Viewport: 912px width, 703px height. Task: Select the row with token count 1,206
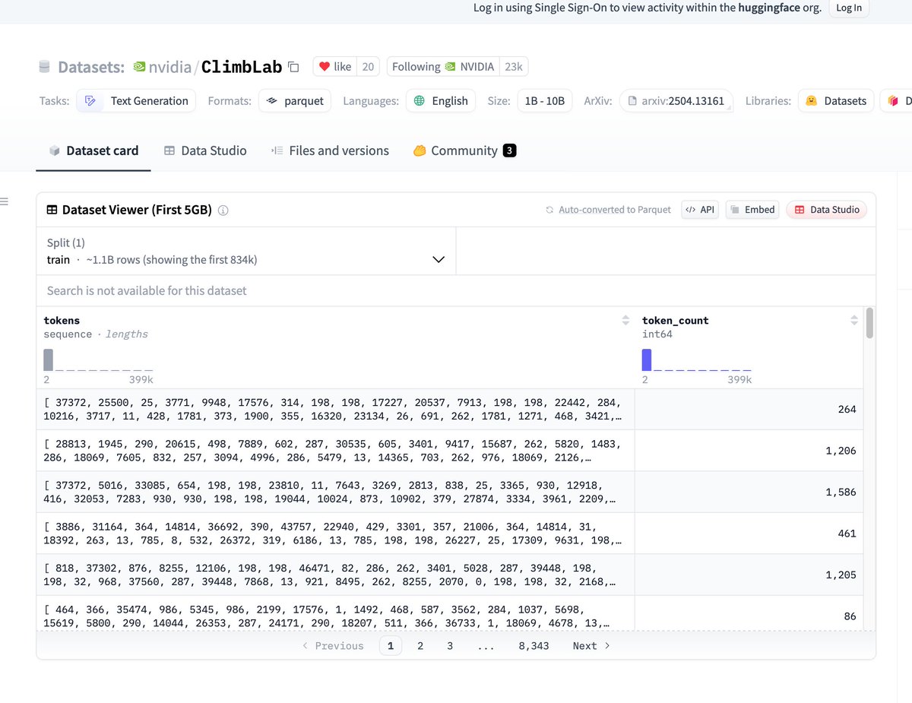click(x=450, y=451)
